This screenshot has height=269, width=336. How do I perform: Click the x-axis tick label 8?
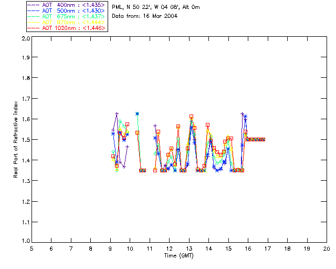click(x=91, y=249)
